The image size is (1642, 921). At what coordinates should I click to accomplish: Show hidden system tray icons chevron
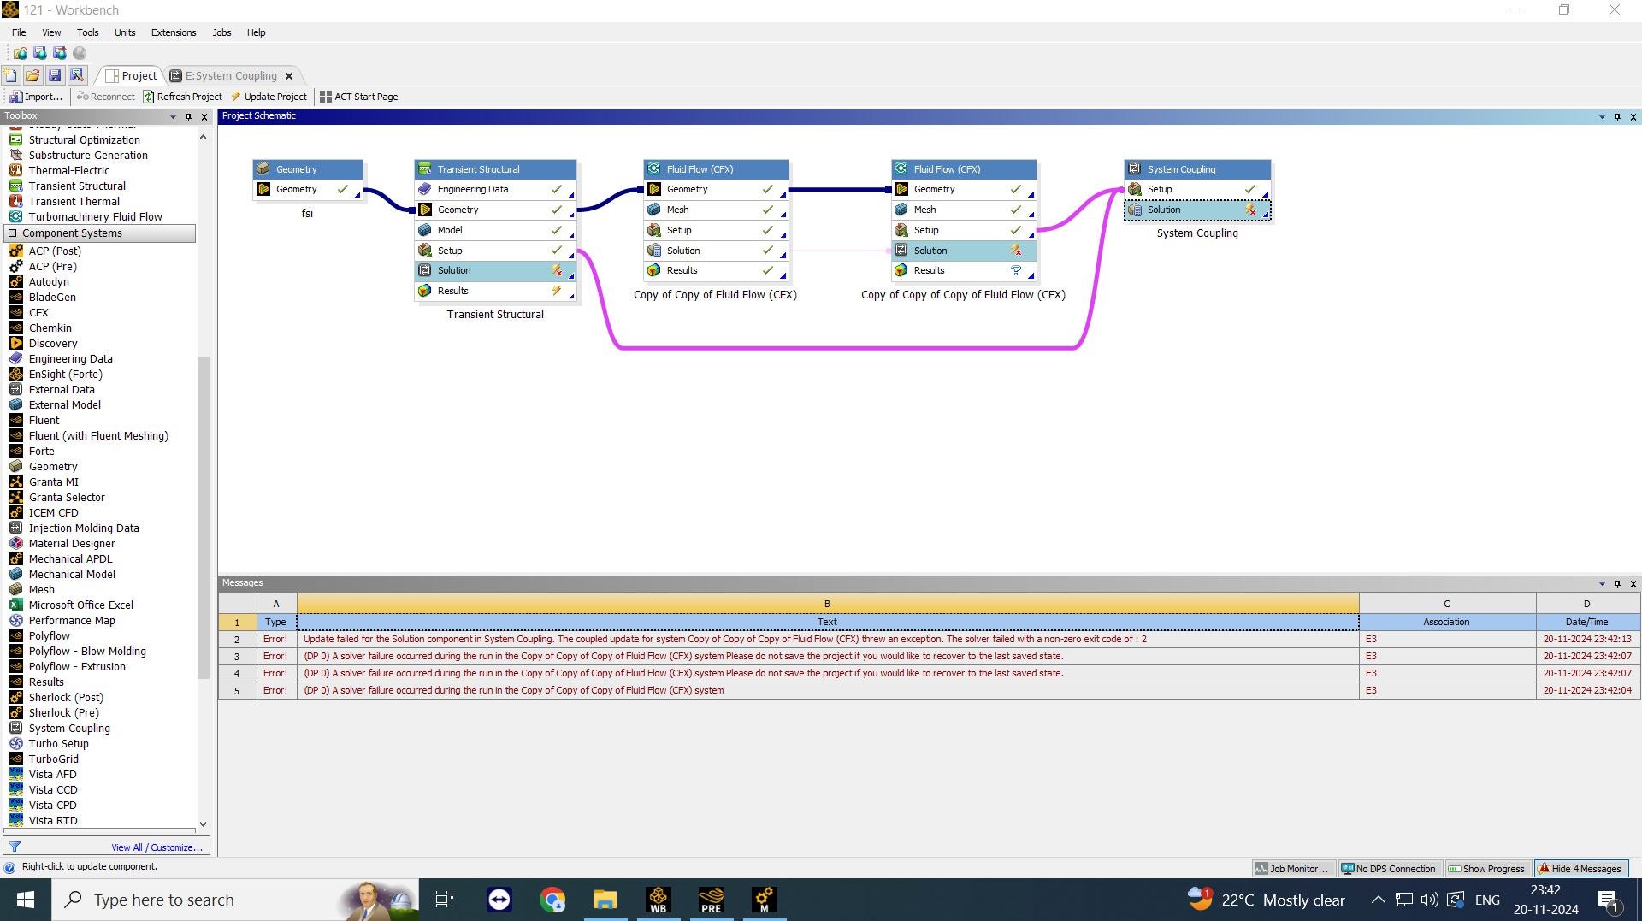point(1378,900)
